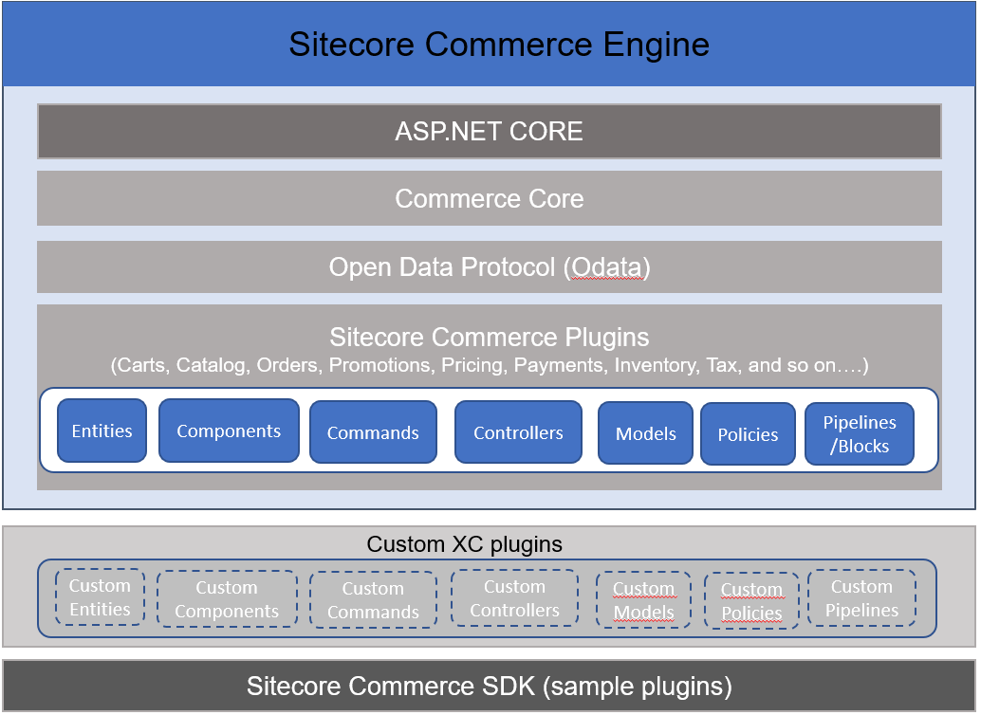
Task: Click the Components box
Action: click(229, 431)
